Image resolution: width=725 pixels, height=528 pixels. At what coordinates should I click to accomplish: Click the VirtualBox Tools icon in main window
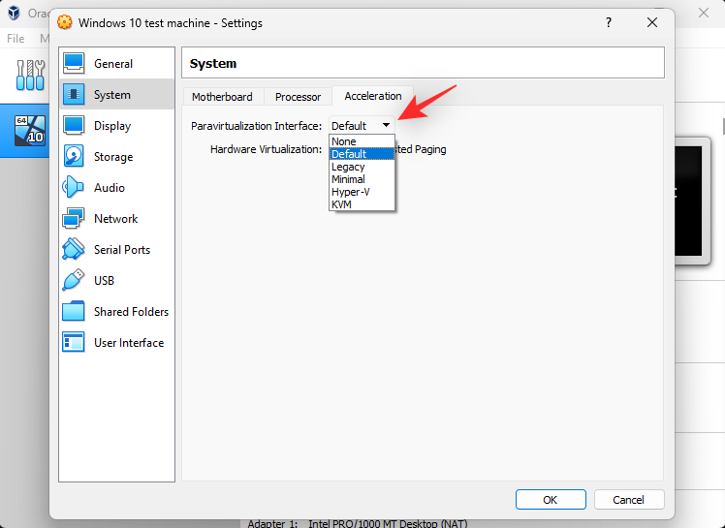coord(30,75)
